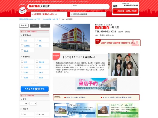This screenshot has width=158, height=118.
Task: Check the 北神戸 station checkbox
Action: pyautogui.click(x=22, y=72)
